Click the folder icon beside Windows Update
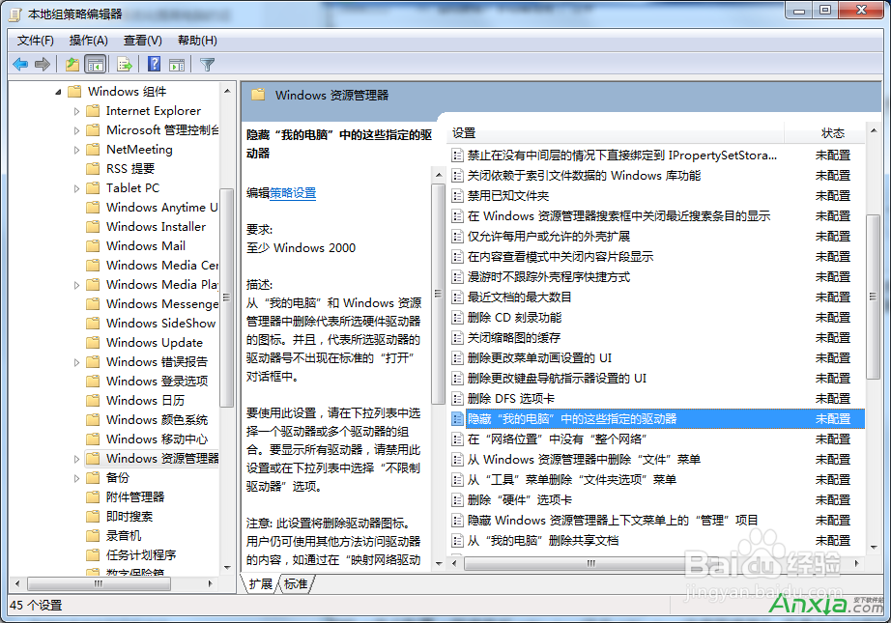This screenshot has width=891, height=623. click(x=93, y=343)
